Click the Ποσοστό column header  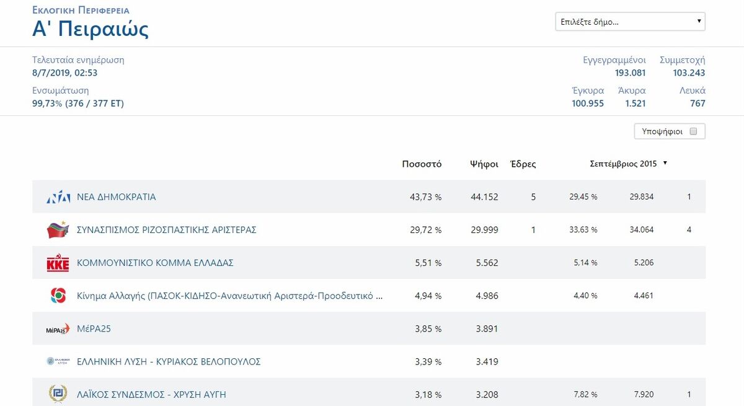pos(422,164)
